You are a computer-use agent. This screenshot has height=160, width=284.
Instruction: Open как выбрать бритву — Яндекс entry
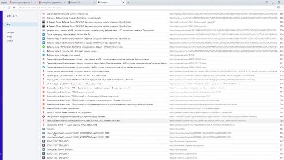point(72,125)
